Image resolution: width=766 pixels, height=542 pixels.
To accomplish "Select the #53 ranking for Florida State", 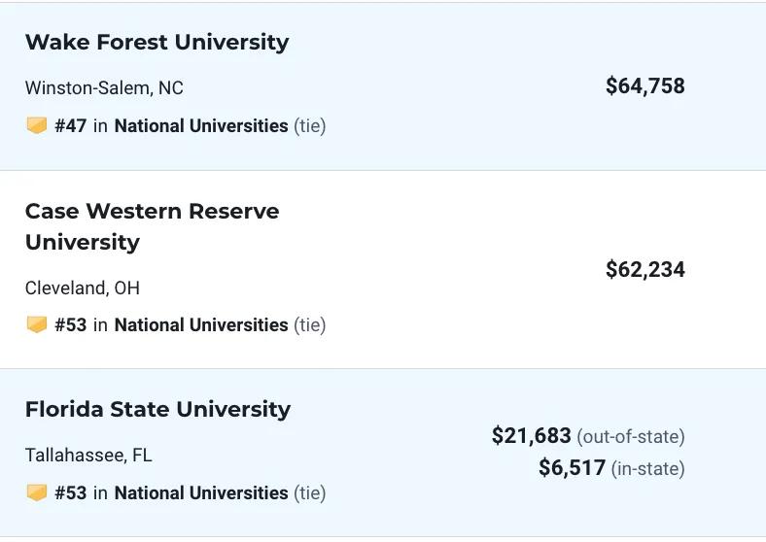I will click(x=71, y=493).
